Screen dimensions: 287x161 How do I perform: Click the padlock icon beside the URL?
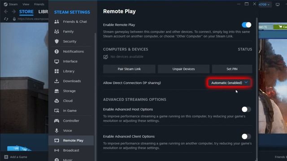(x=14, y=19)
